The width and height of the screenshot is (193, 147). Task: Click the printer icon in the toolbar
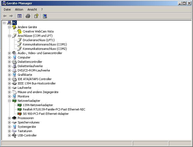point(28,16)
